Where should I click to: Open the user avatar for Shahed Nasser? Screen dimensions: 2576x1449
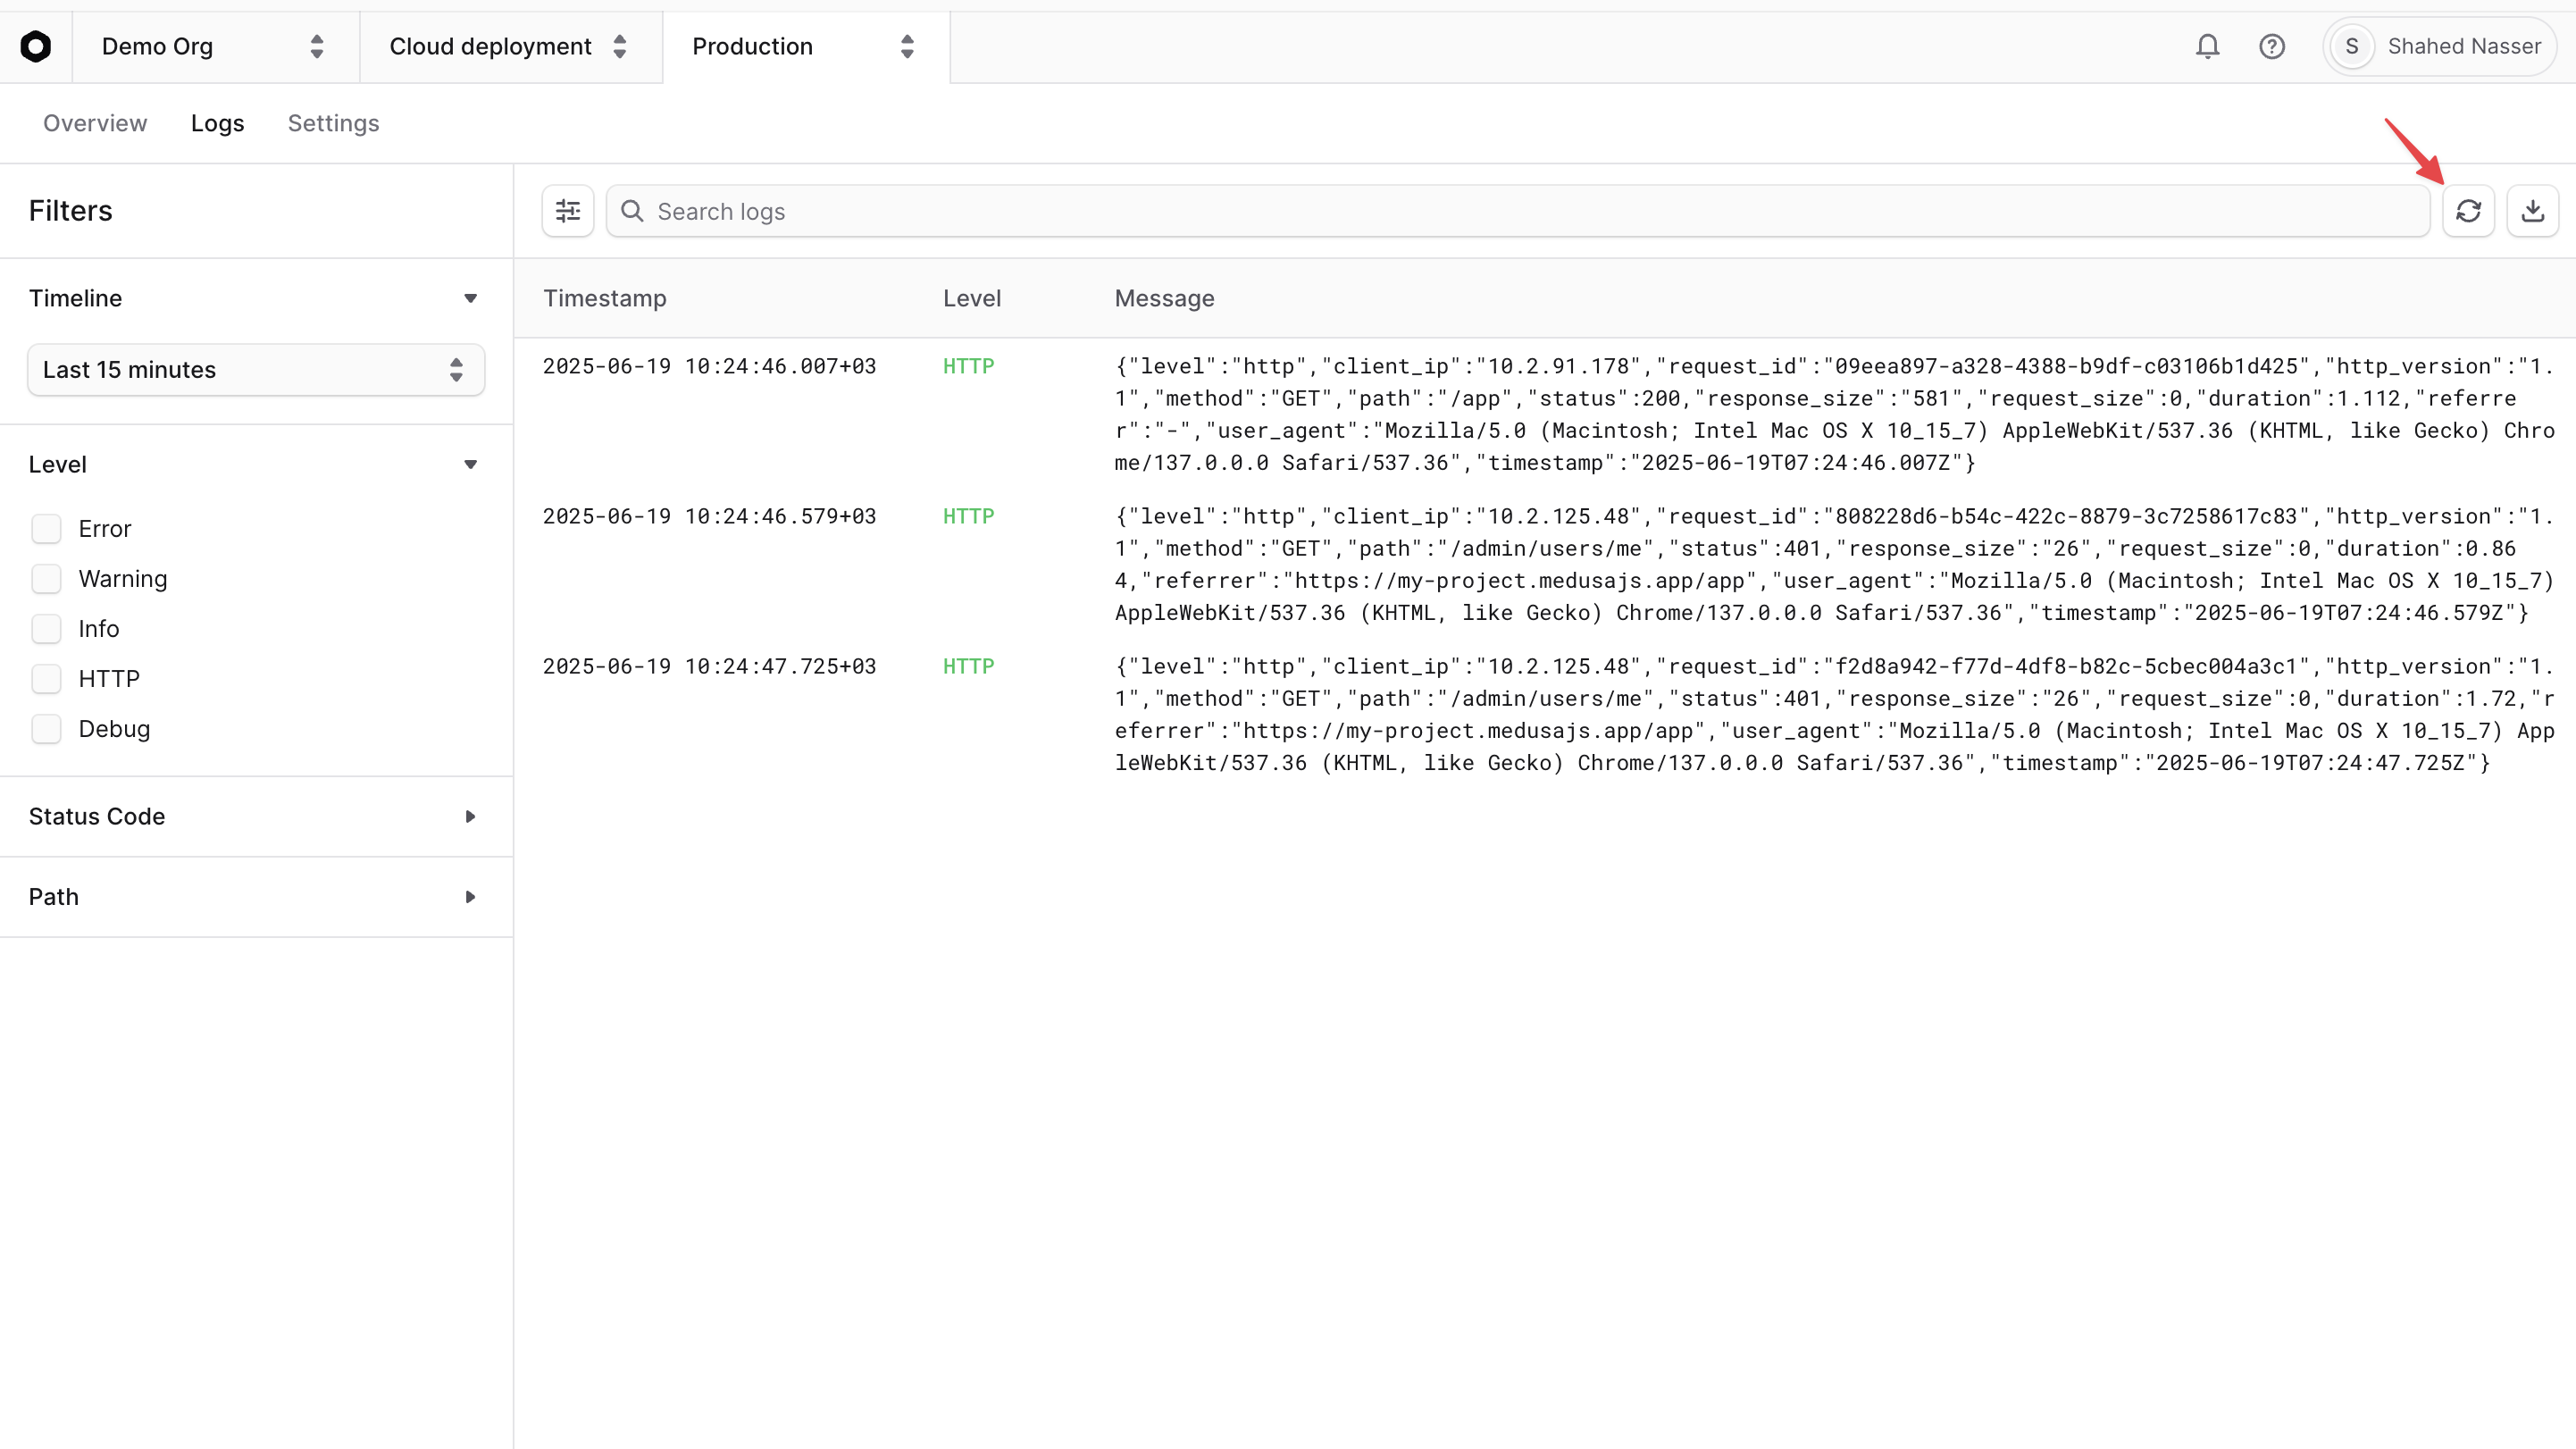(x=2352, y=46)
